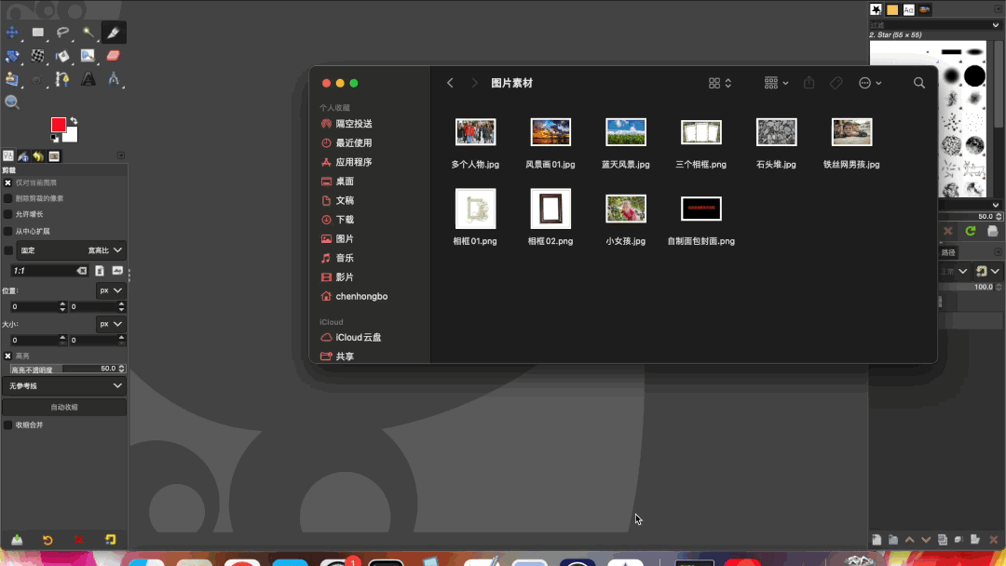The height and width of the screenshot is (566, 1006).
Task: Select the Fuzzy Select magic wand tool
Action: [88, 32]
